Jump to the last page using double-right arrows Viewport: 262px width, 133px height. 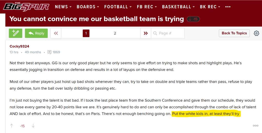[x=146, y=33]
